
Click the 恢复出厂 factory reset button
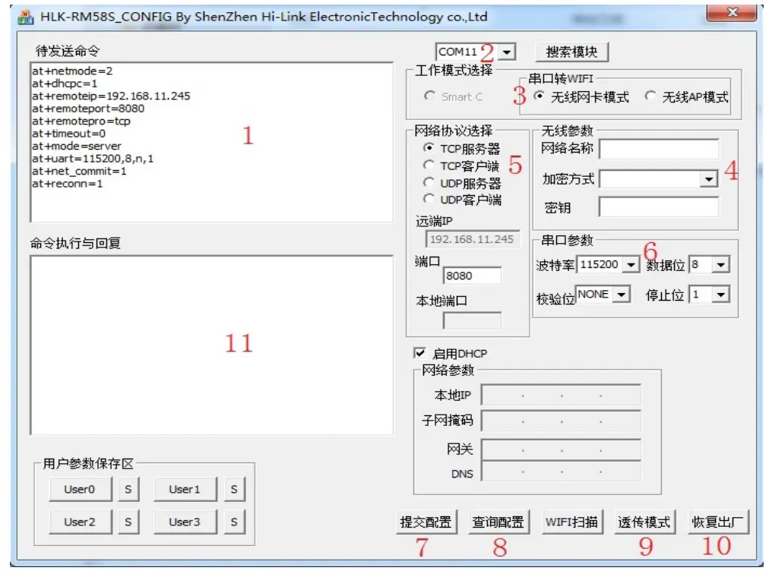pos(718,522)
